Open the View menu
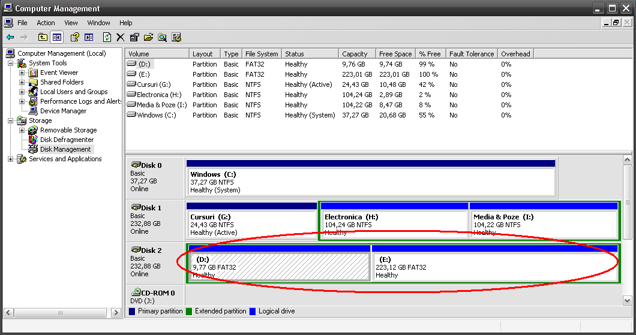The image size is (636, 335). click(71, 23)
